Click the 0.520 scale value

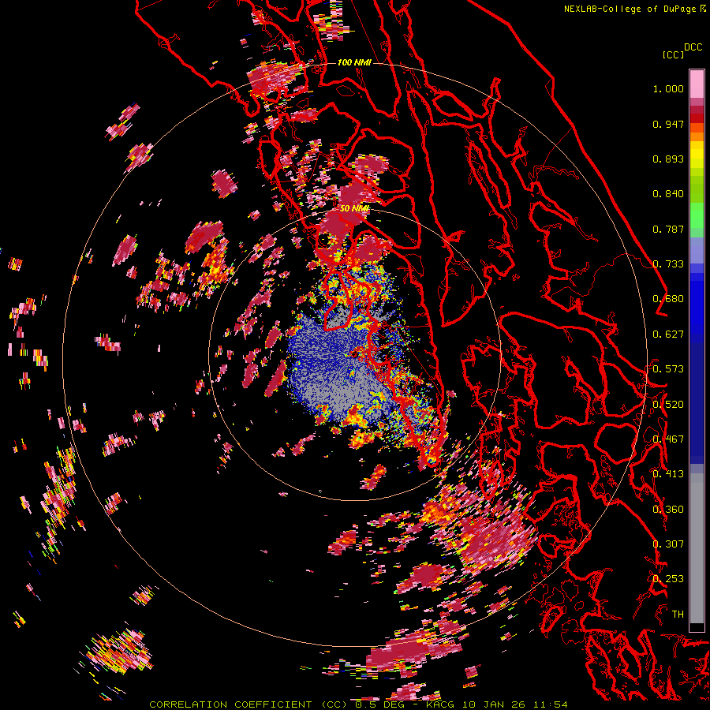[668, 405]
